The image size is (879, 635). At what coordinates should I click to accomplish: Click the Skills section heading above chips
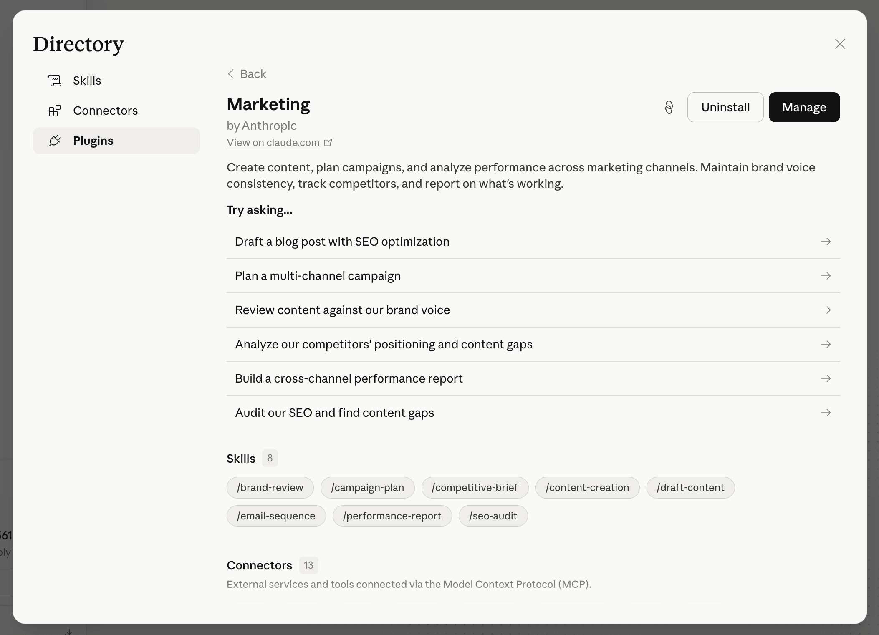tap(241, 459)
